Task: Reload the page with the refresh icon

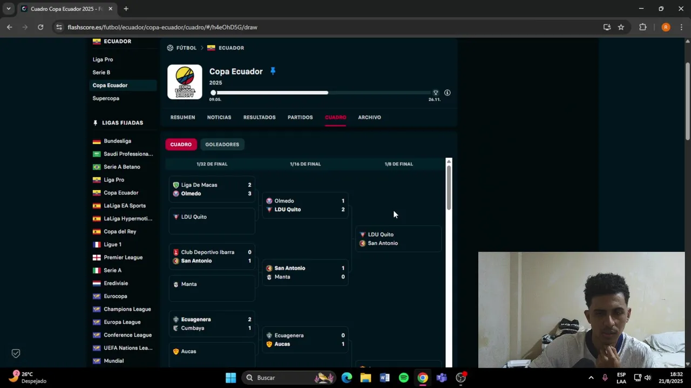Action: pos(40,27)
